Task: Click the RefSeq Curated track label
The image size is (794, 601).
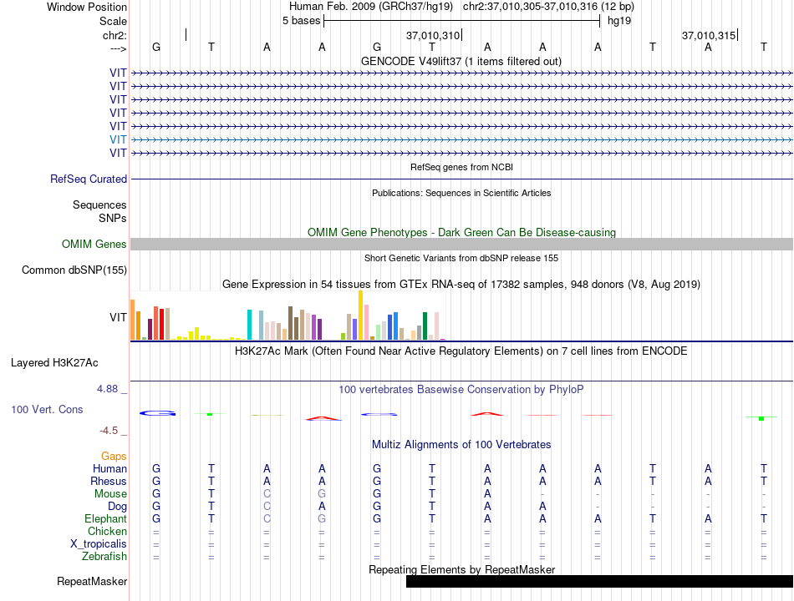Action: 88,179
